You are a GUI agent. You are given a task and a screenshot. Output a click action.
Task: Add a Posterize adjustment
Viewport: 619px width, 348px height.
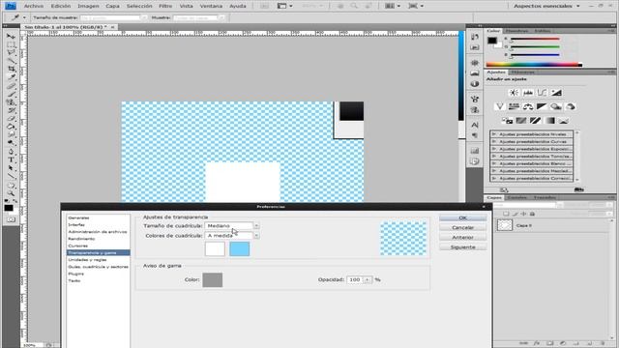pos(521,120)
